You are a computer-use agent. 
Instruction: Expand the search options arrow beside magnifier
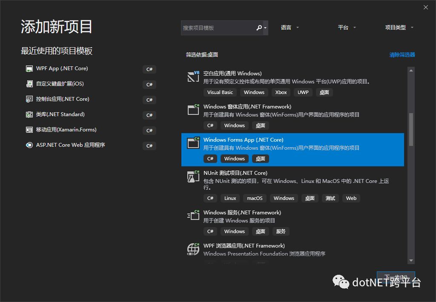tap(265, 28)
